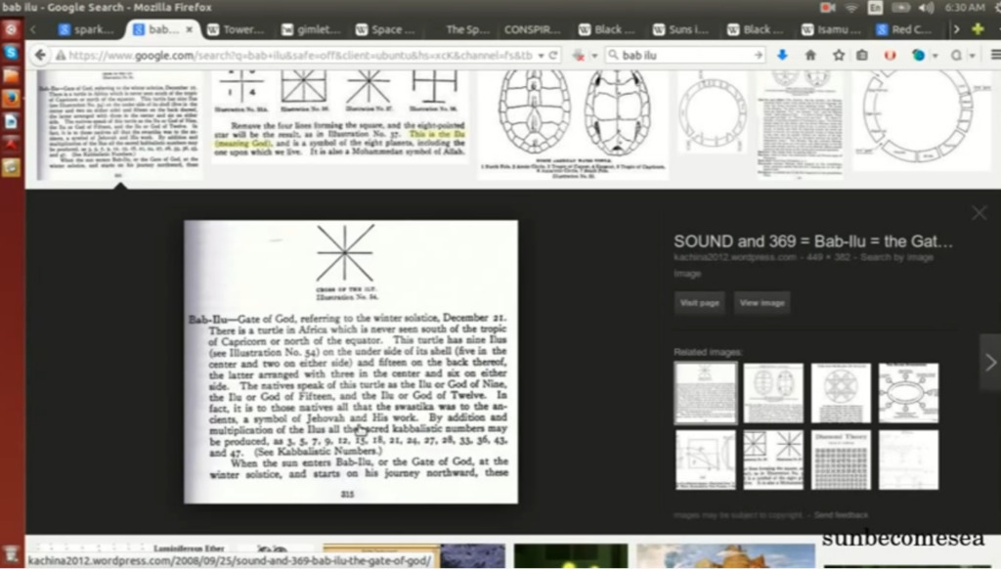This screenshot has height=569, width=1001.
Task: Go to Firefox home page icon
Action: (x=810, y=56)
